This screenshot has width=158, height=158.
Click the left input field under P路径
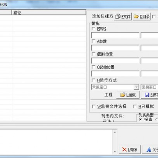(x=115, y=35)
